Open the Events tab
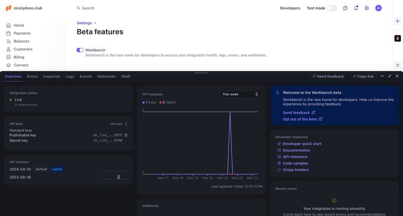The width and height of the screenshot is (403, 216). coord(86,76)
